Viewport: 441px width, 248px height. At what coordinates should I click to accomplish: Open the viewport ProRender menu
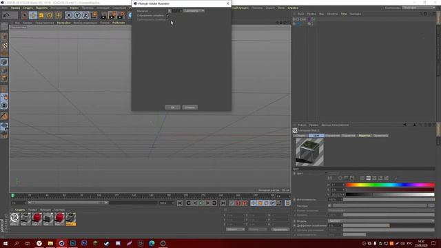tap(119, 23)
